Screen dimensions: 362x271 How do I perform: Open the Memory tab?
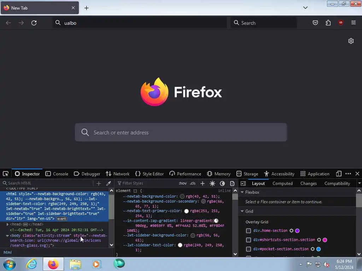[x=218, y=174]
